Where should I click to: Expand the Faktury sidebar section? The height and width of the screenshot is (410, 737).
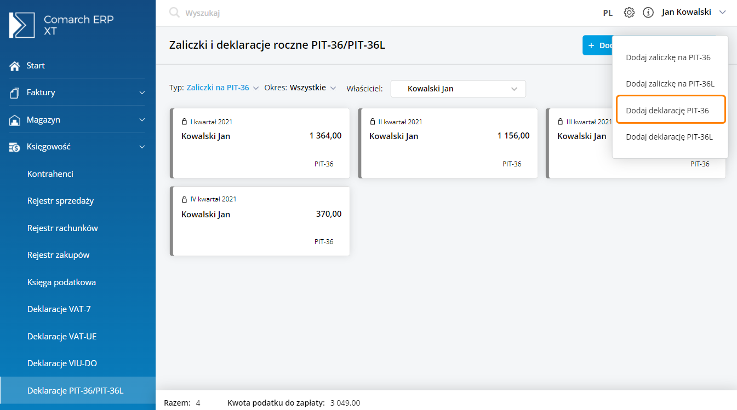[142, 93]
